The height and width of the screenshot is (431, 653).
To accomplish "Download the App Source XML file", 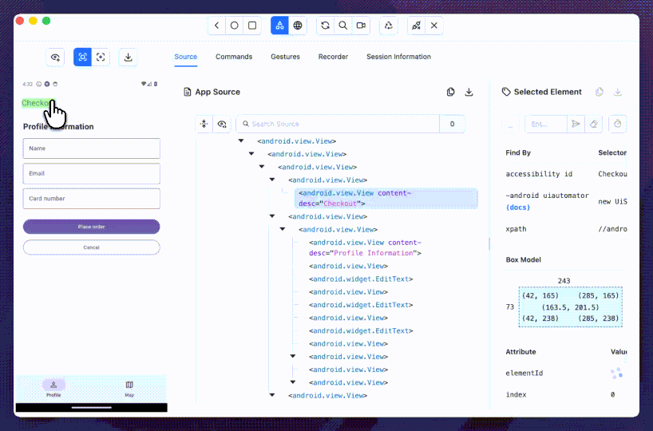I will 469,92.
